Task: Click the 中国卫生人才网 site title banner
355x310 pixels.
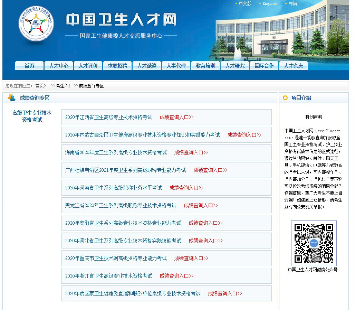Action: tap(121, 19)
